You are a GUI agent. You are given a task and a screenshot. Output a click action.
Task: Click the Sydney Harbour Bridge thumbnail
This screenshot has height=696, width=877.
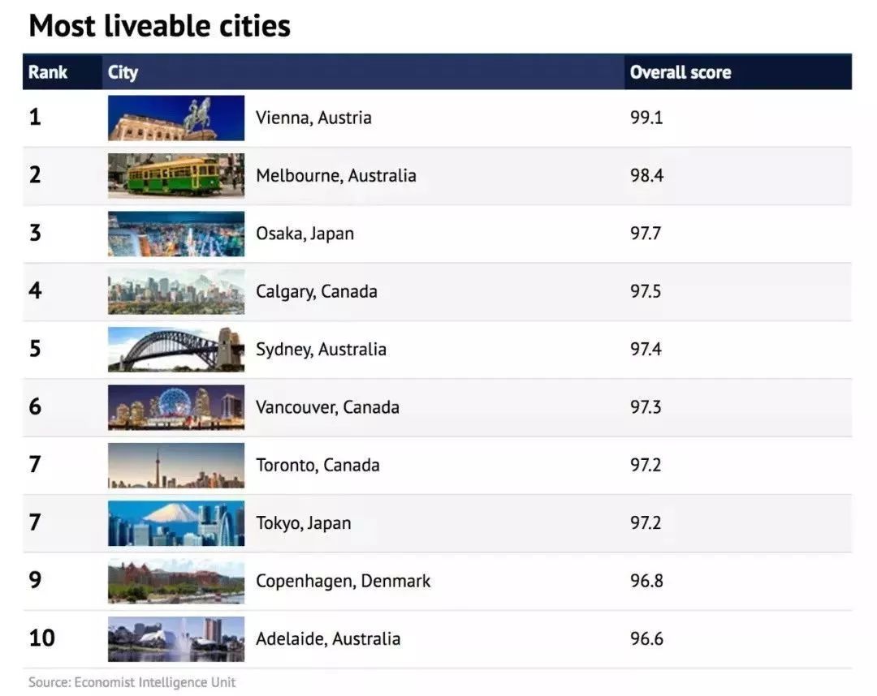click(x=176, y=349)
